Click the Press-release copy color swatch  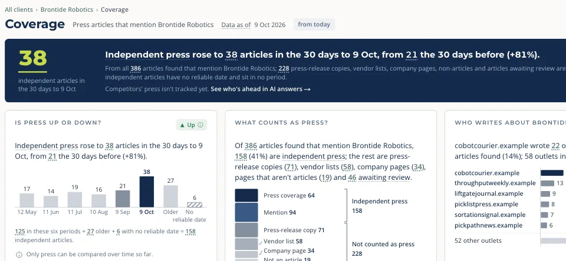tap(246, 230)
